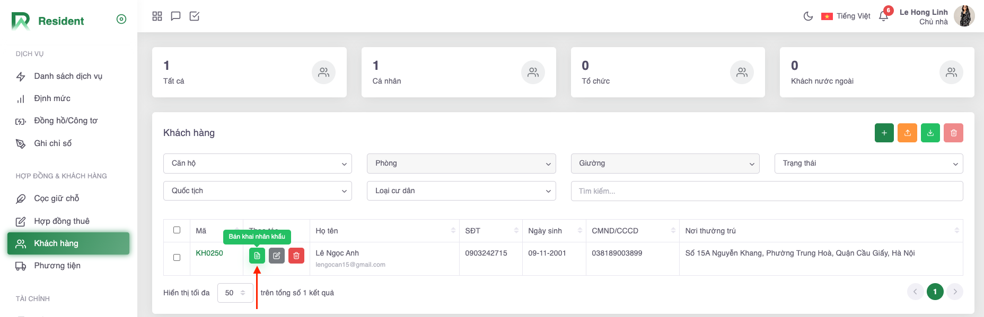Open Danh sách dịch vụ in sidebar
This screenshot has height=317, width=984.
(x=68, y=76)
